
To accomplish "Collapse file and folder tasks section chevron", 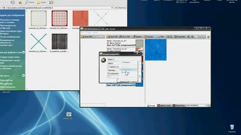I will [x=23, y=52].
